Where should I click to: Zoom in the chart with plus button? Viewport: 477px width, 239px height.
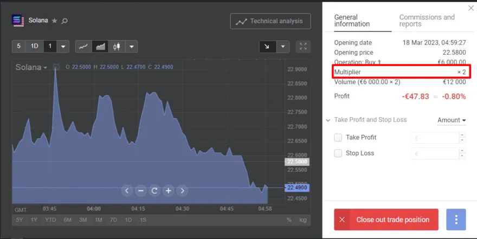(169, 190)
